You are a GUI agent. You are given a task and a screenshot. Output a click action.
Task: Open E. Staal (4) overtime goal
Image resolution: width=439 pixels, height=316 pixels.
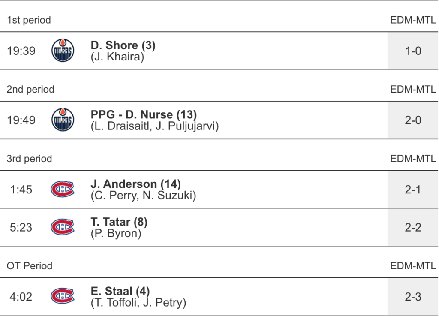point(120,291)
